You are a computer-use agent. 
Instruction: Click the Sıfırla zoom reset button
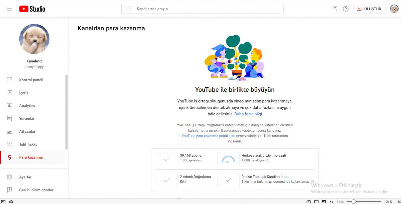pos(341,202)
